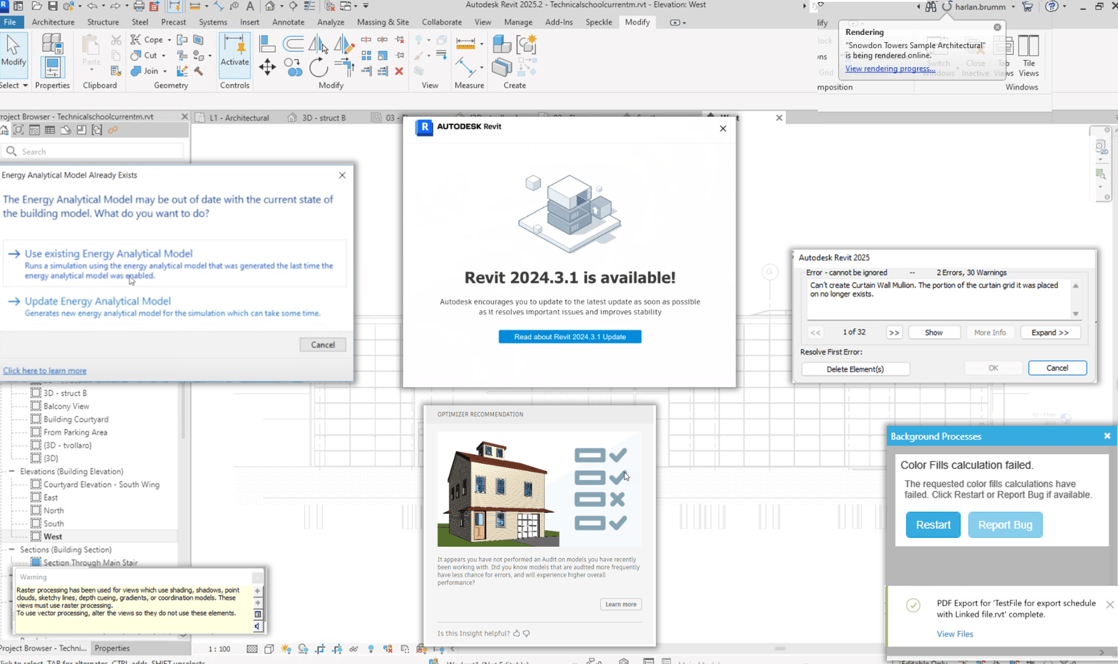Select the Array tool icon
This screenshot has height=664, width=1118.
[x=366, y=55]
